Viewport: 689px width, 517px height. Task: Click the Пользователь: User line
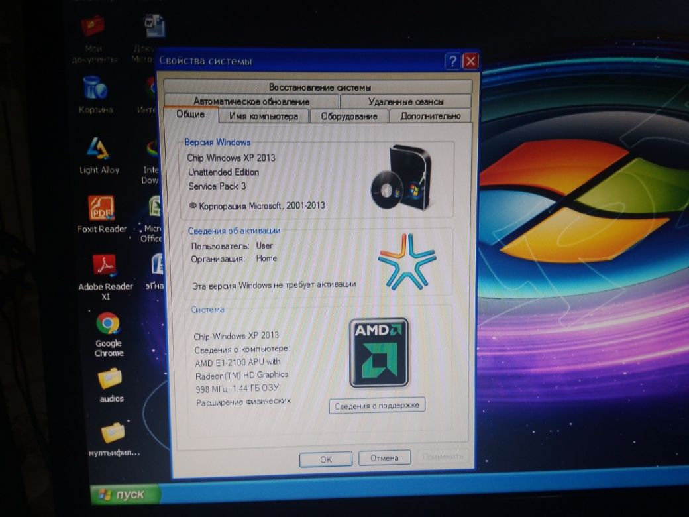tap(232, 246)
